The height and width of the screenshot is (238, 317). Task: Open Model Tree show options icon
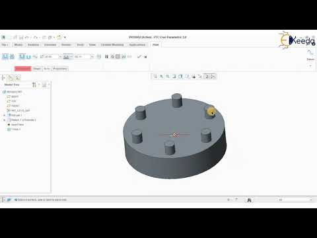tap(45, 85)
